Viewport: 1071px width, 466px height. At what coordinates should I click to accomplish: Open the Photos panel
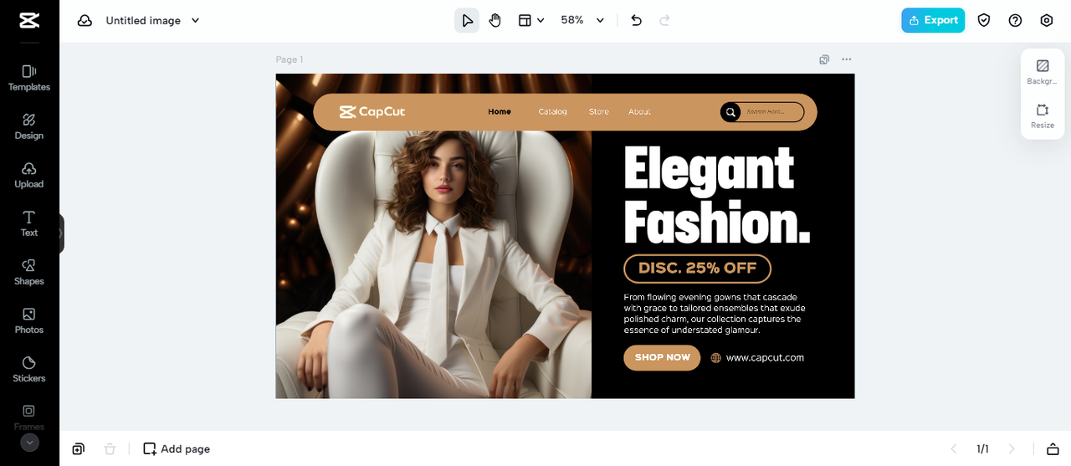point(29,320)
